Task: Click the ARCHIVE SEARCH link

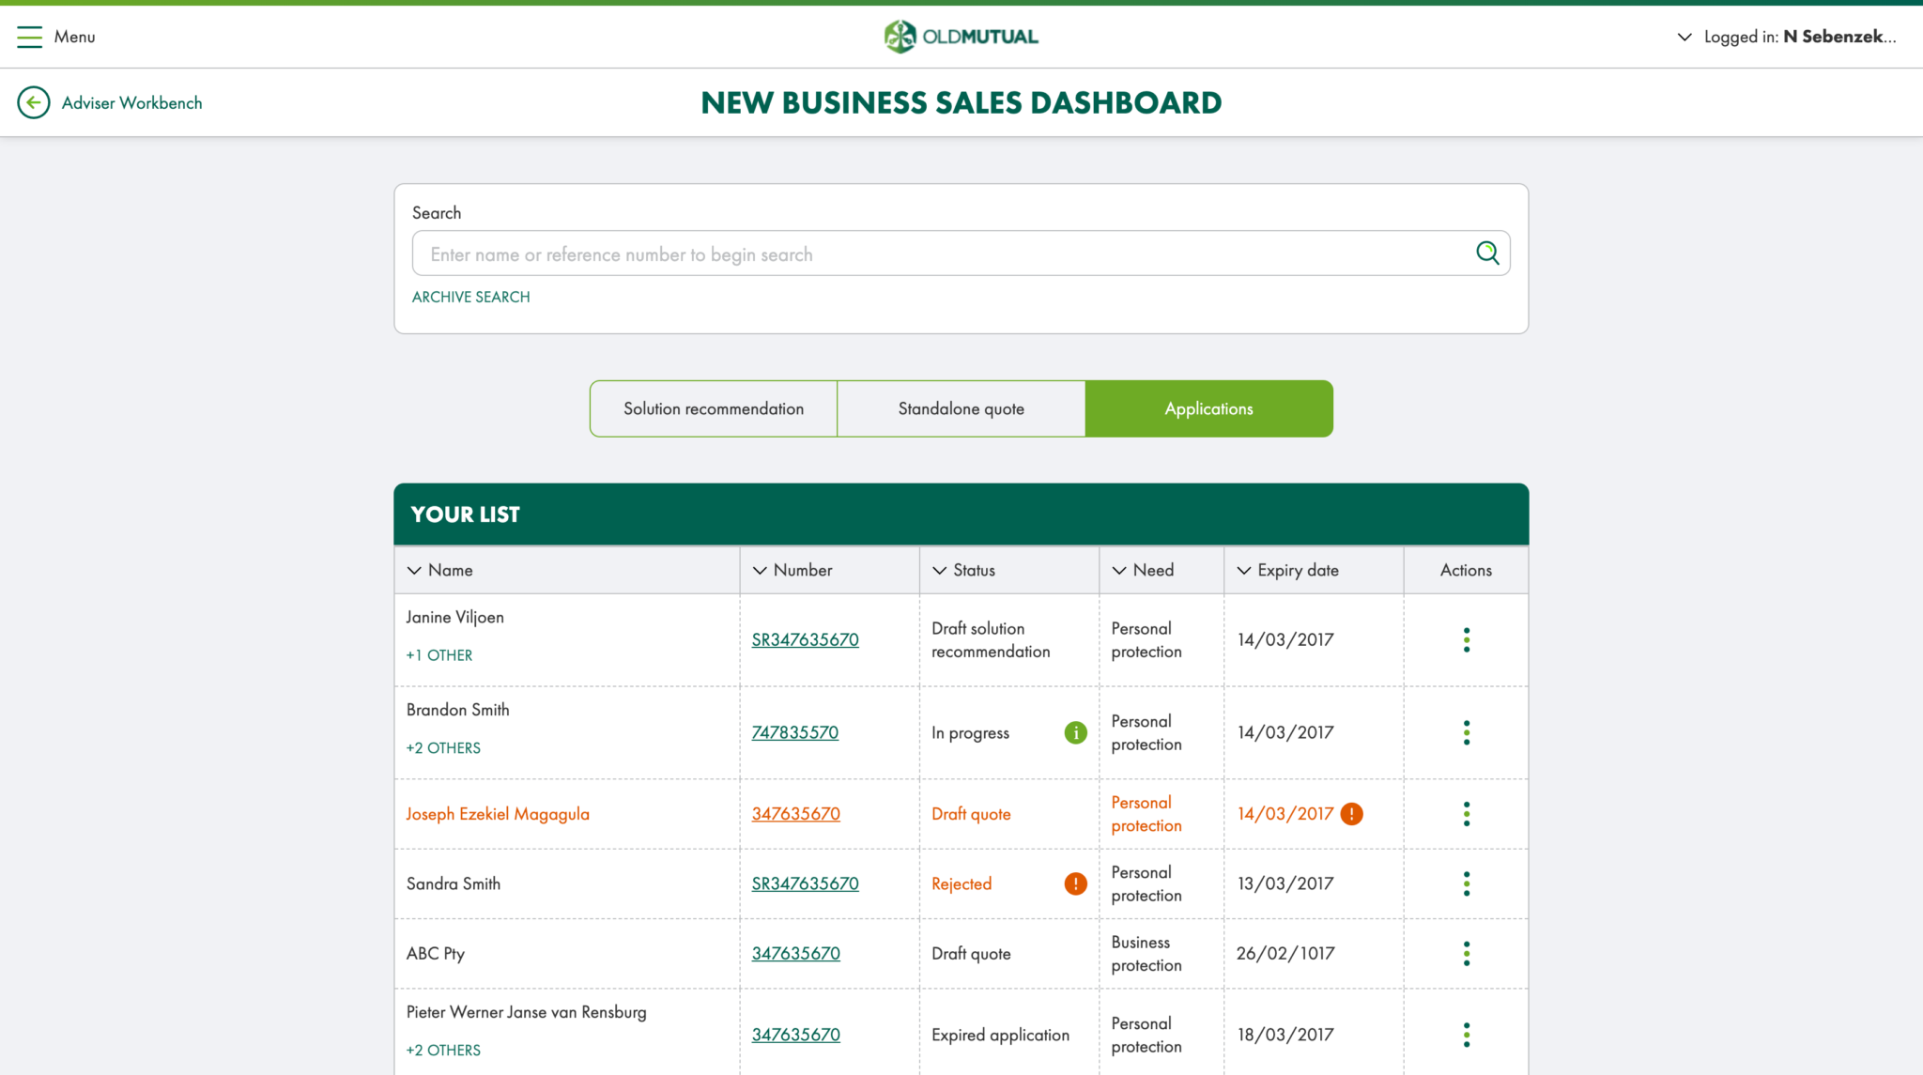Action: point(470,297)
